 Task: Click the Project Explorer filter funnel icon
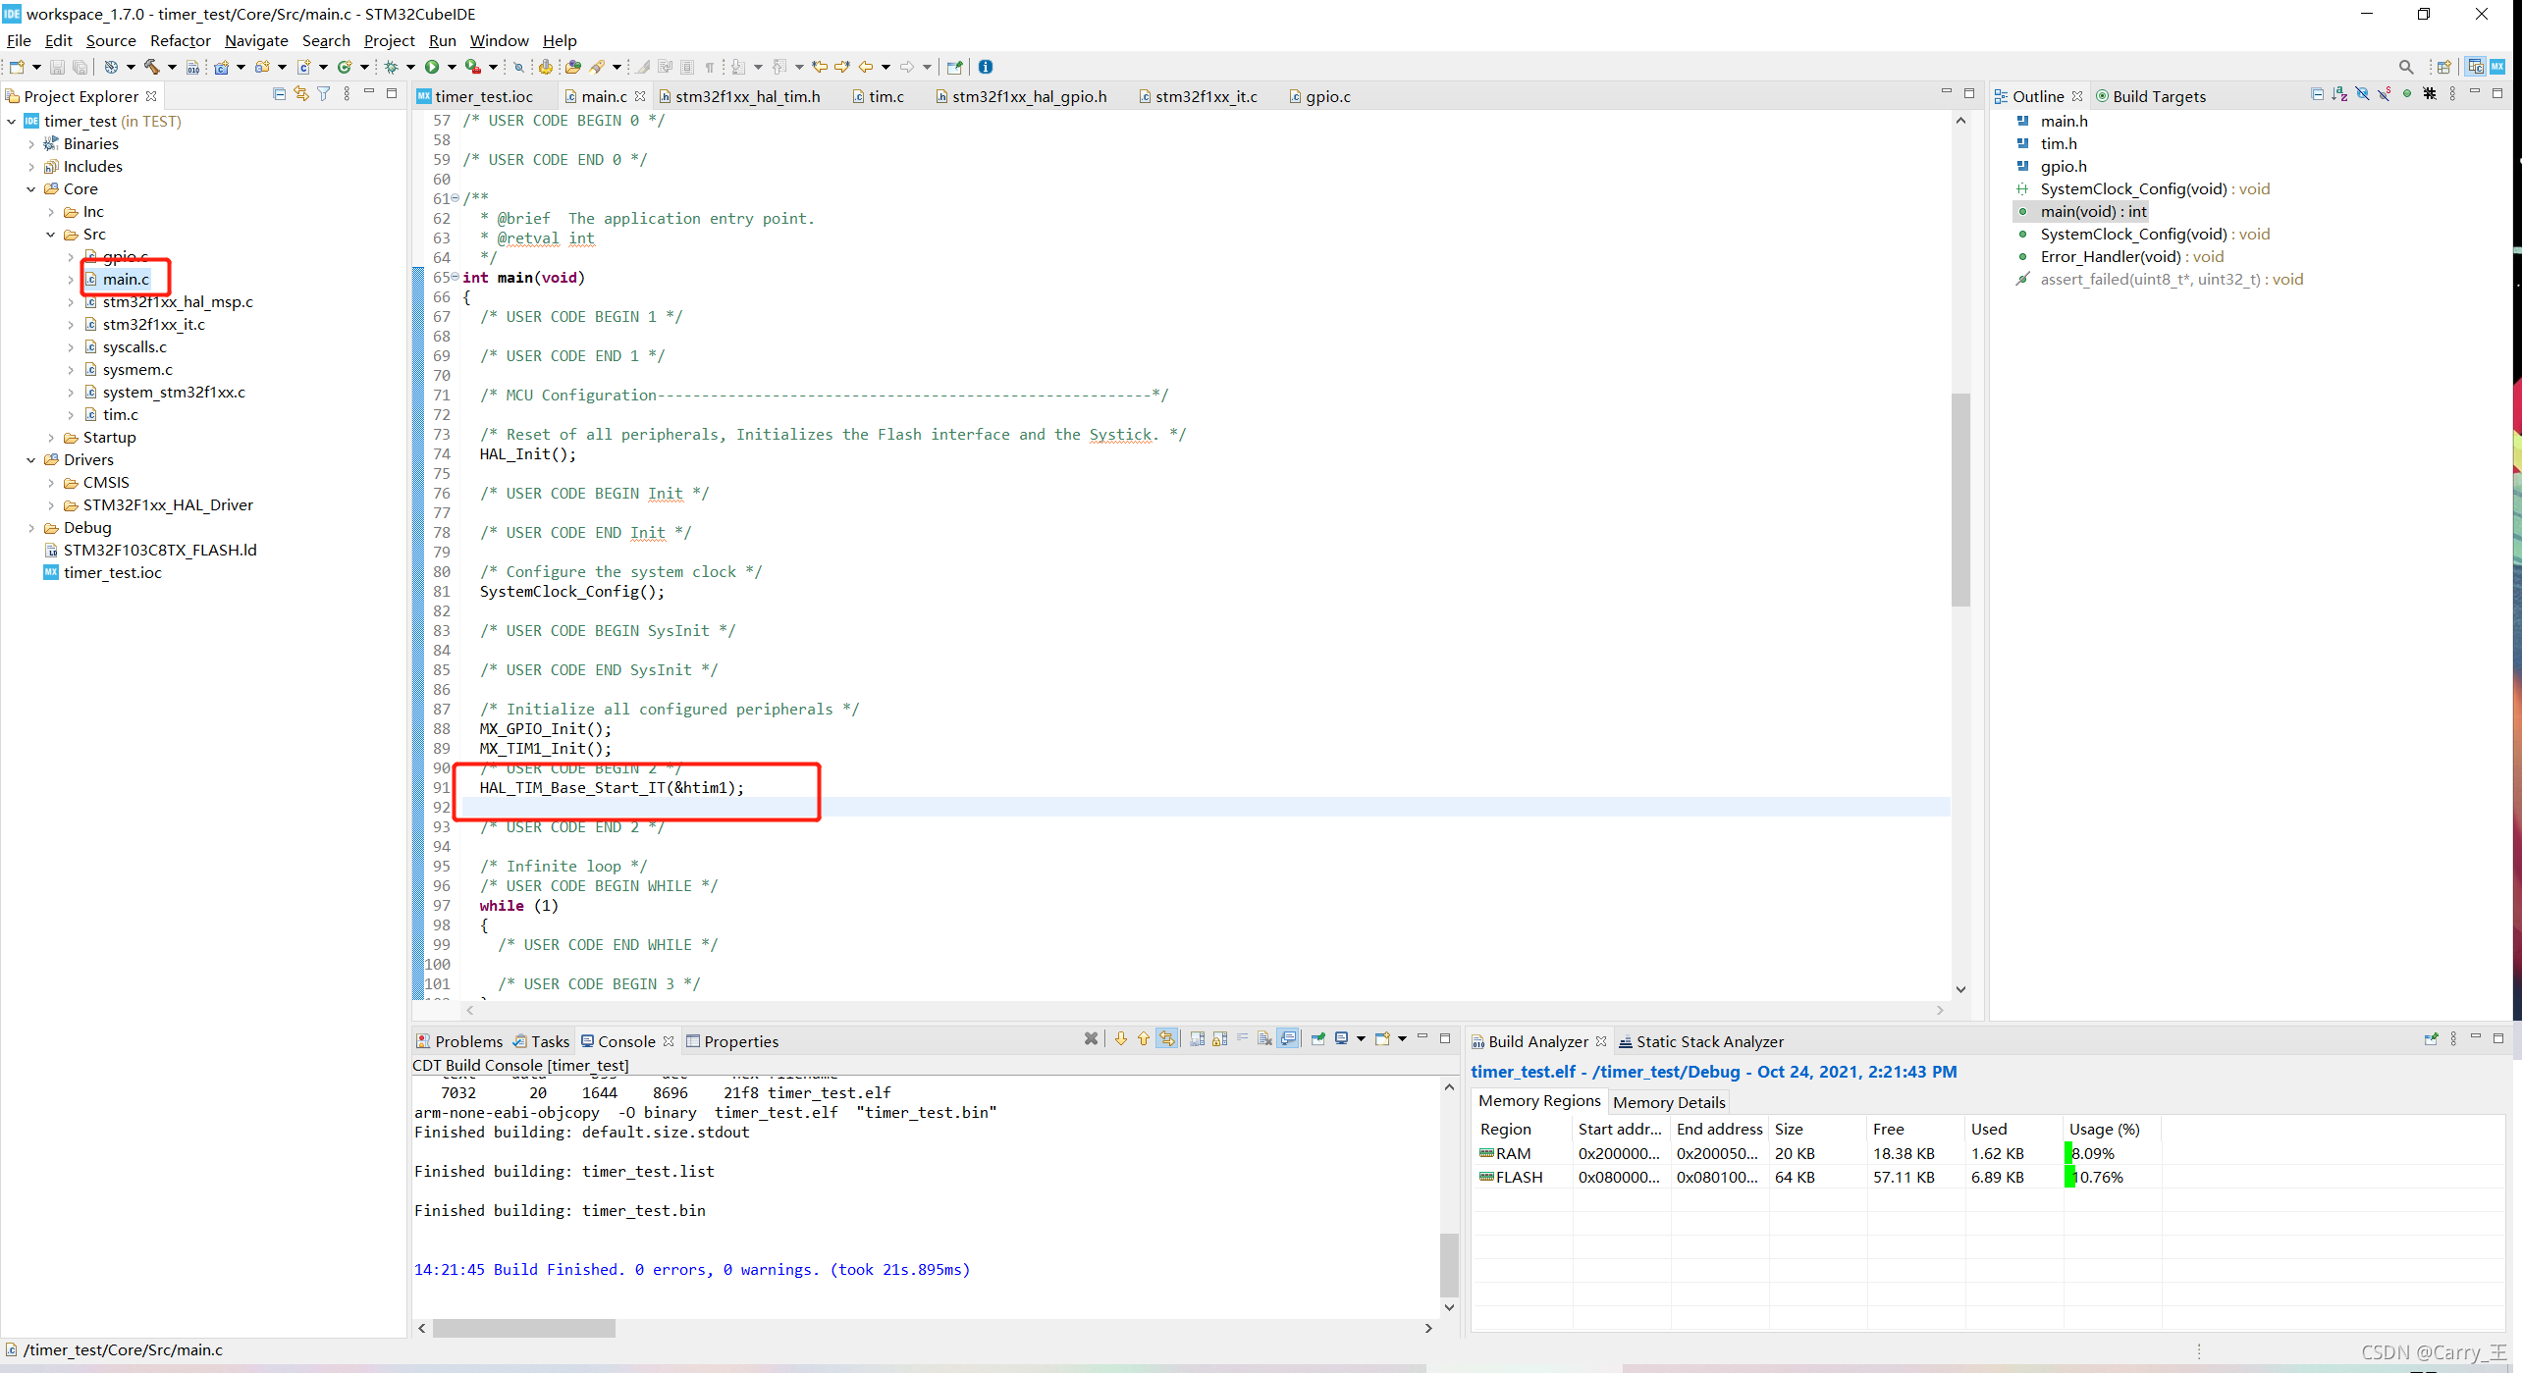(323, 94)
